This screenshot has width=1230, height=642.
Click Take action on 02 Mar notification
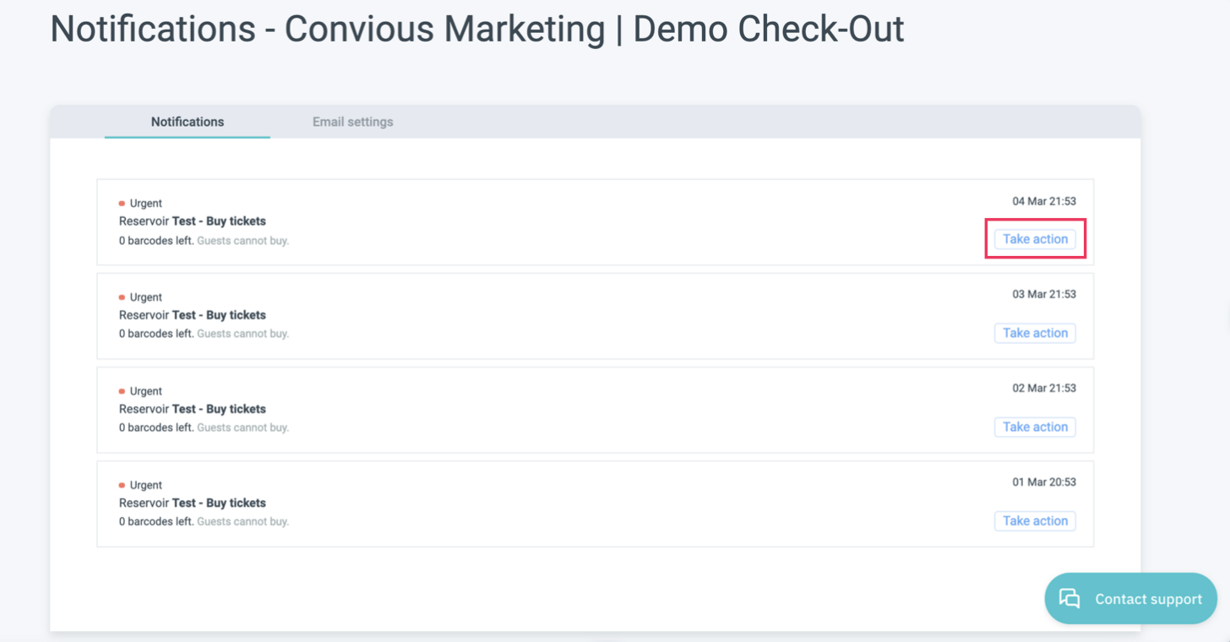pos(1035,427)
